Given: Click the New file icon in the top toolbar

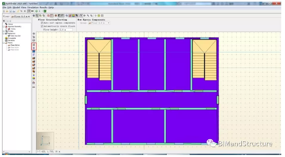Looking at the screenshot, I should click(4, 11).
